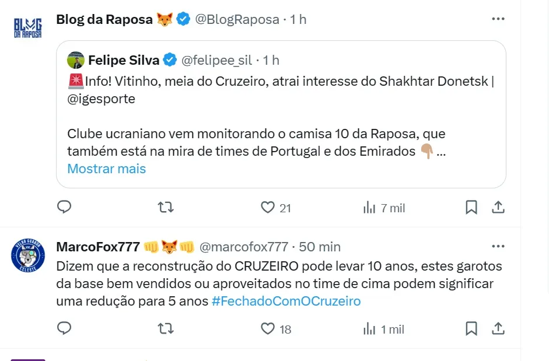Expand quoted post with Mostrar mais
549x361 pixels.
tap(107, 169)
